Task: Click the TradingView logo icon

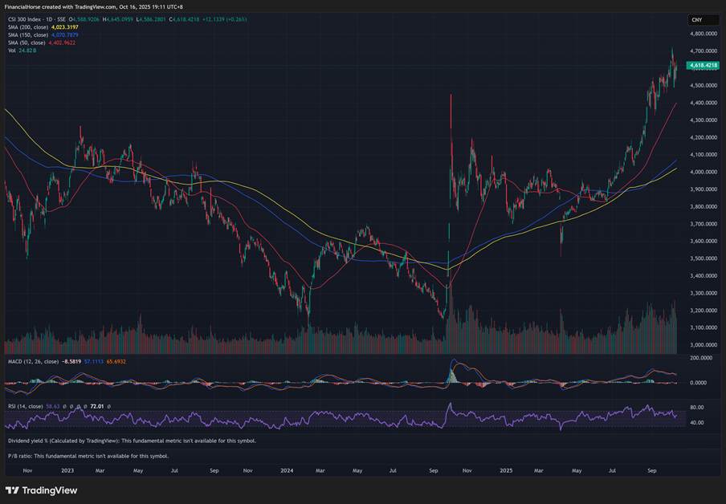Action: pyautogui.click(x=12, y=490)
